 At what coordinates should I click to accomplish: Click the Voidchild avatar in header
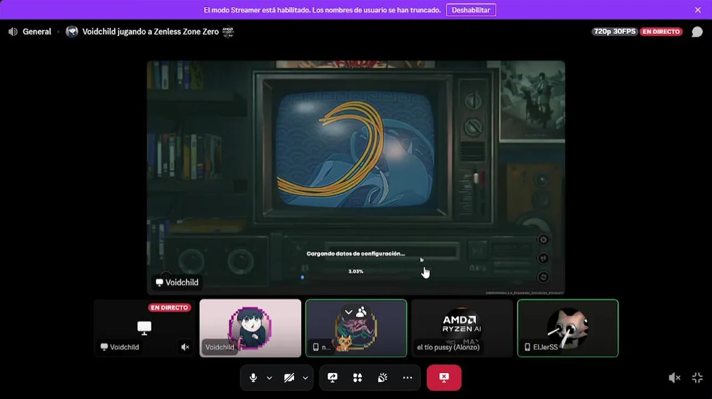(x=72, y=32)
